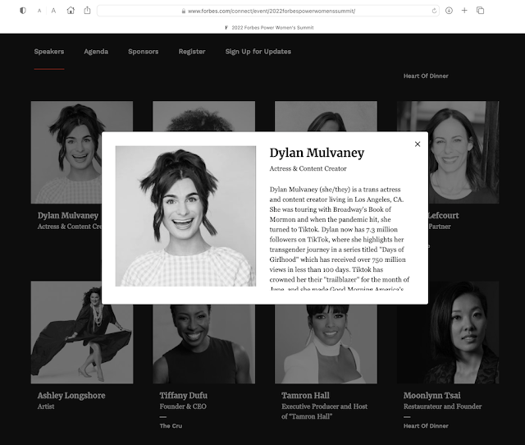Open the Speakers section
Screen dimensions: 525x445
point(49,52)
